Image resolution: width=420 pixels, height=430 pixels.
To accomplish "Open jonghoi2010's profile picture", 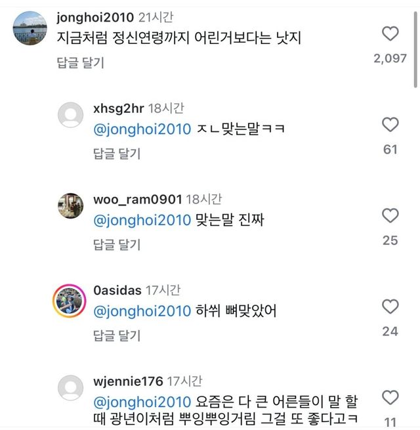I will coord(30,29).
